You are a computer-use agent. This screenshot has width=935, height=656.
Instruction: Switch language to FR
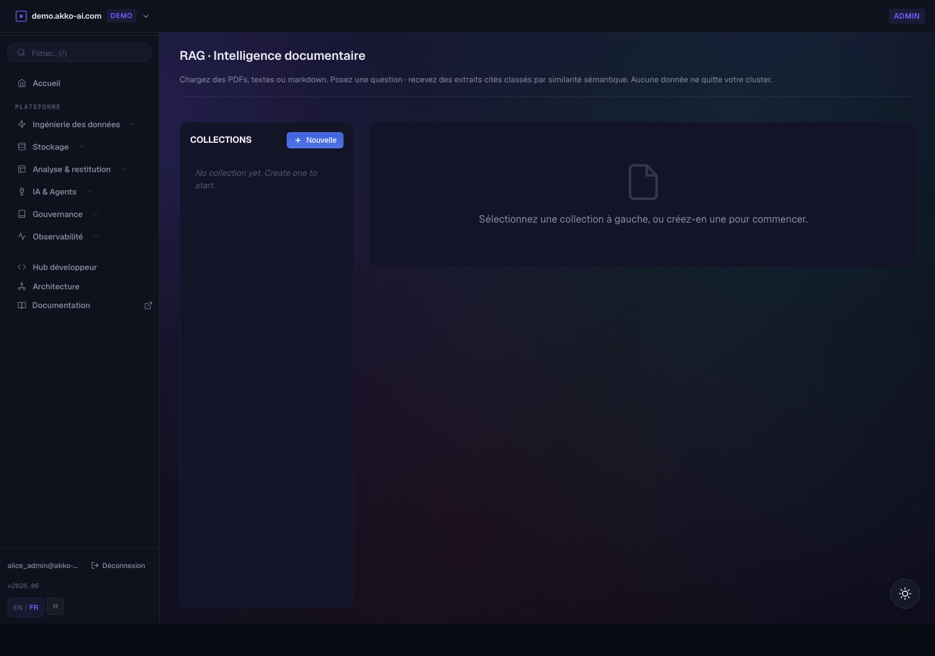point(34,607)
